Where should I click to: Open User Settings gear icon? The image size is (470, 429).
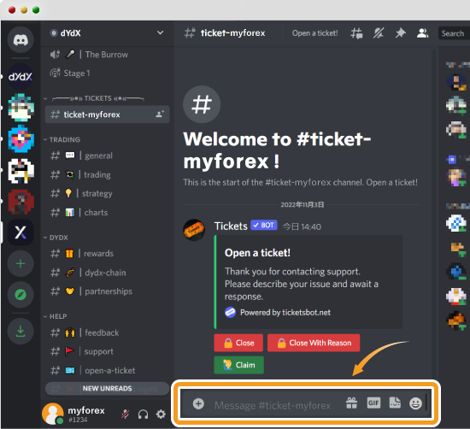(161, 414)
